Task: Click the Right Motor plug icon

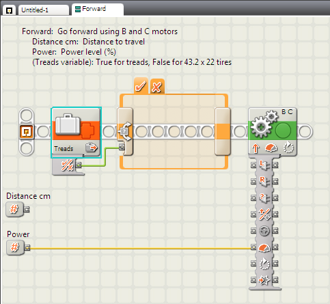Action: coord(264,181)
